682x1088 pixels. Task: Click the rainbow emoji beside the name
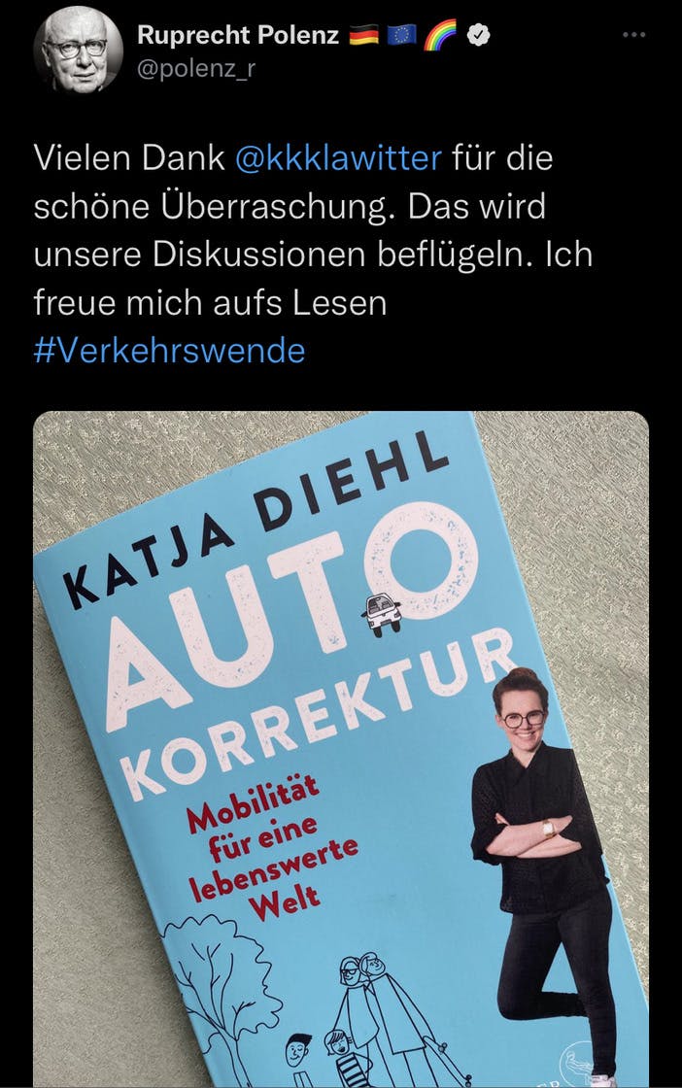click(440, 34)
